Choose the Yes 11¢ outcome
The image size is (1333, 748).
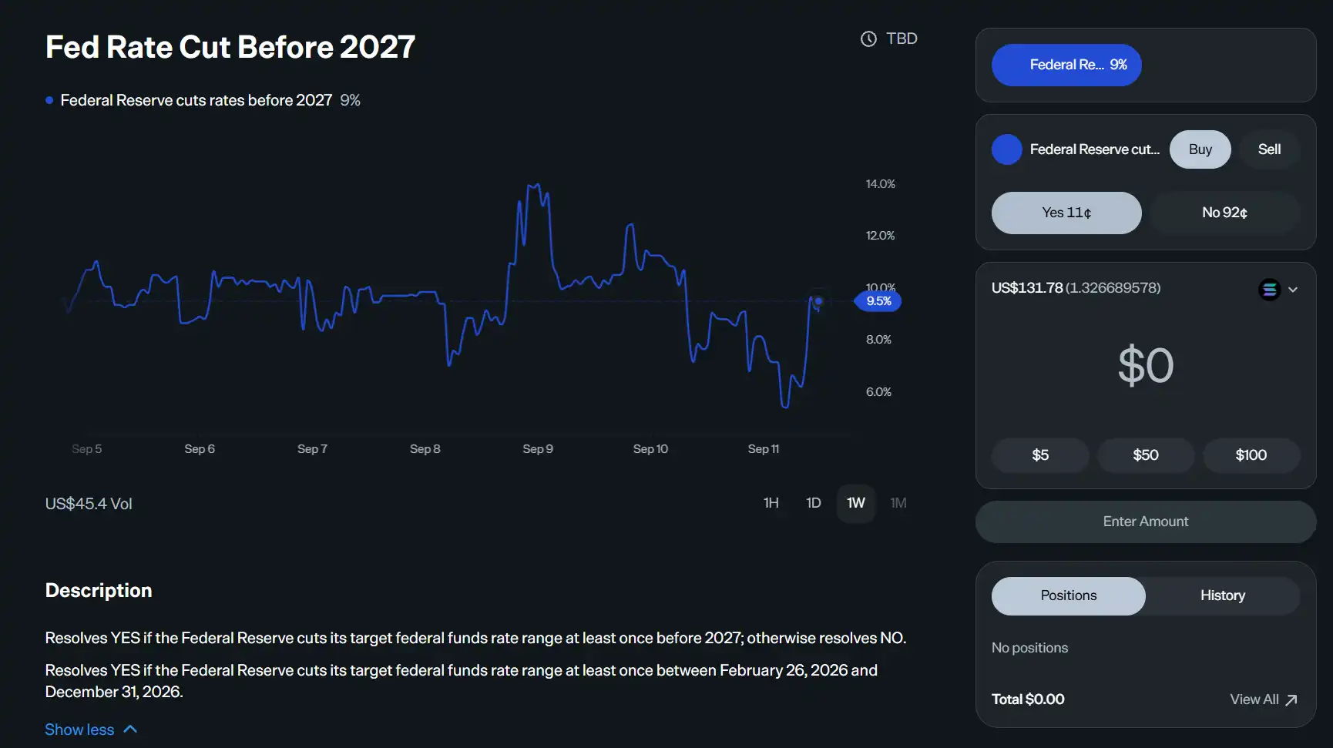tap(1066, 213)
